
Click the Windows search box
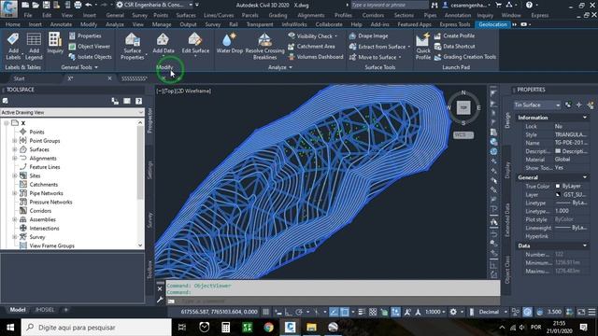coord(96,328)
